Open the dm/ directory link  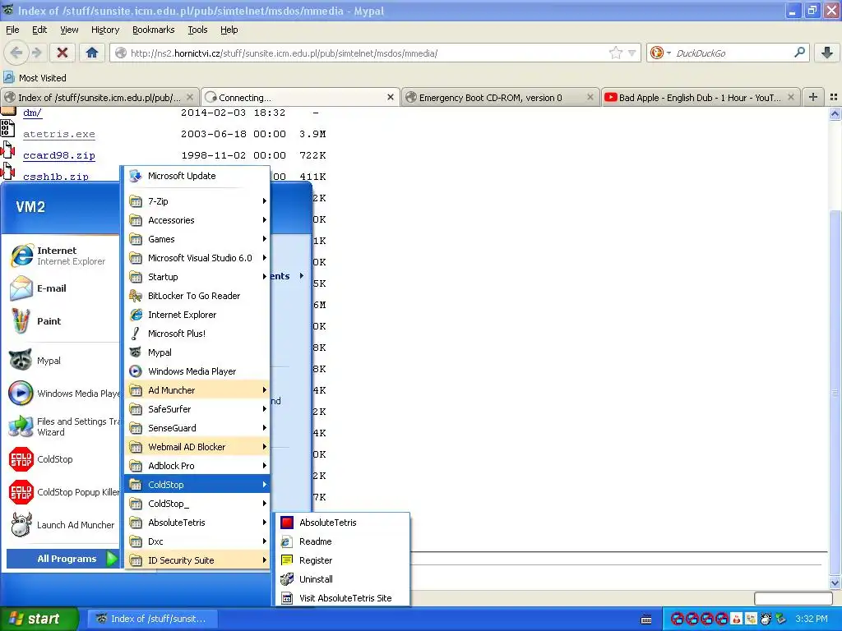tap(32, 113)
